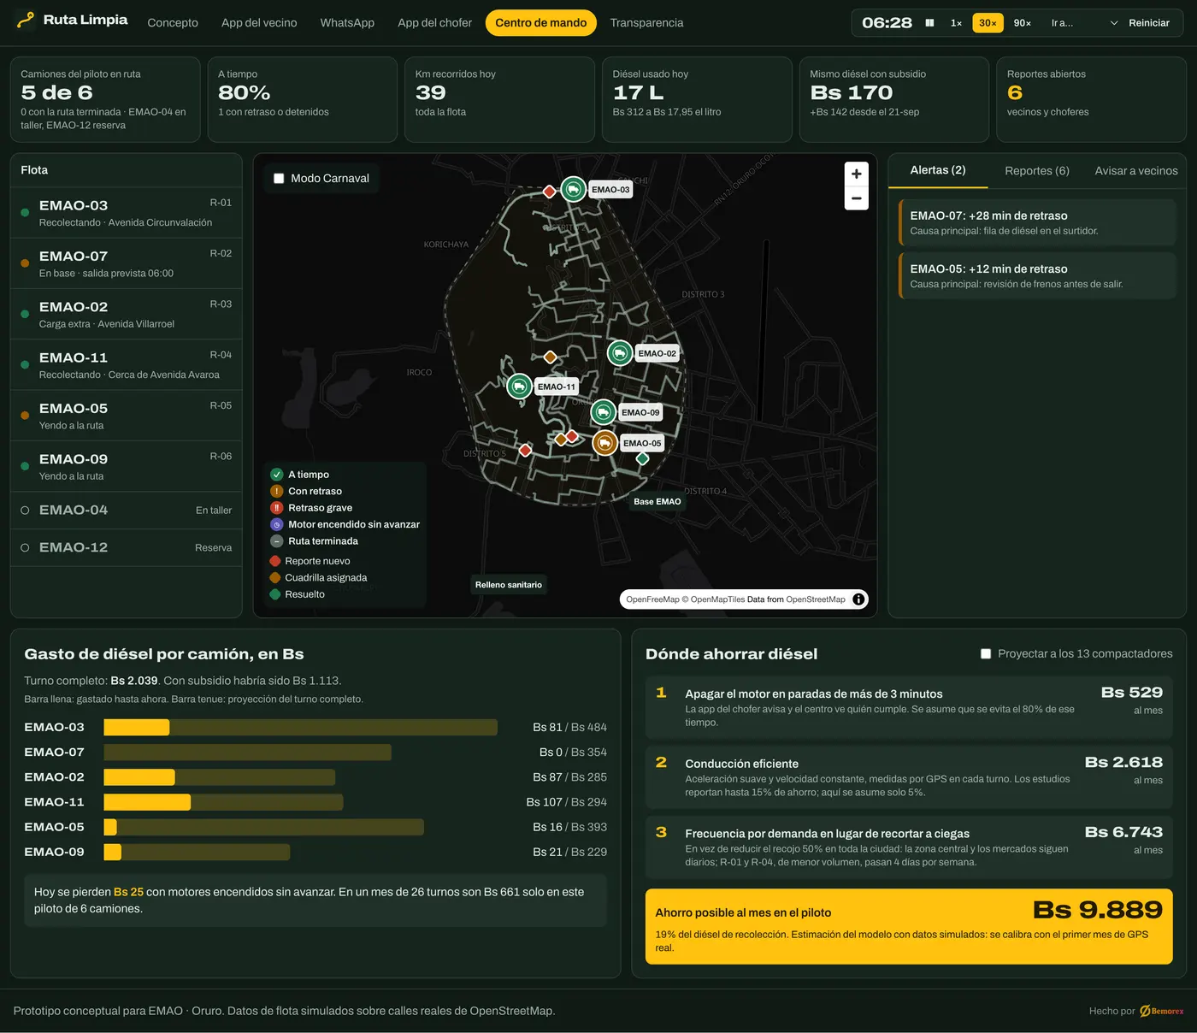
Task: Click the EMAO-11 truck marker on map
Action: point(519,387)
